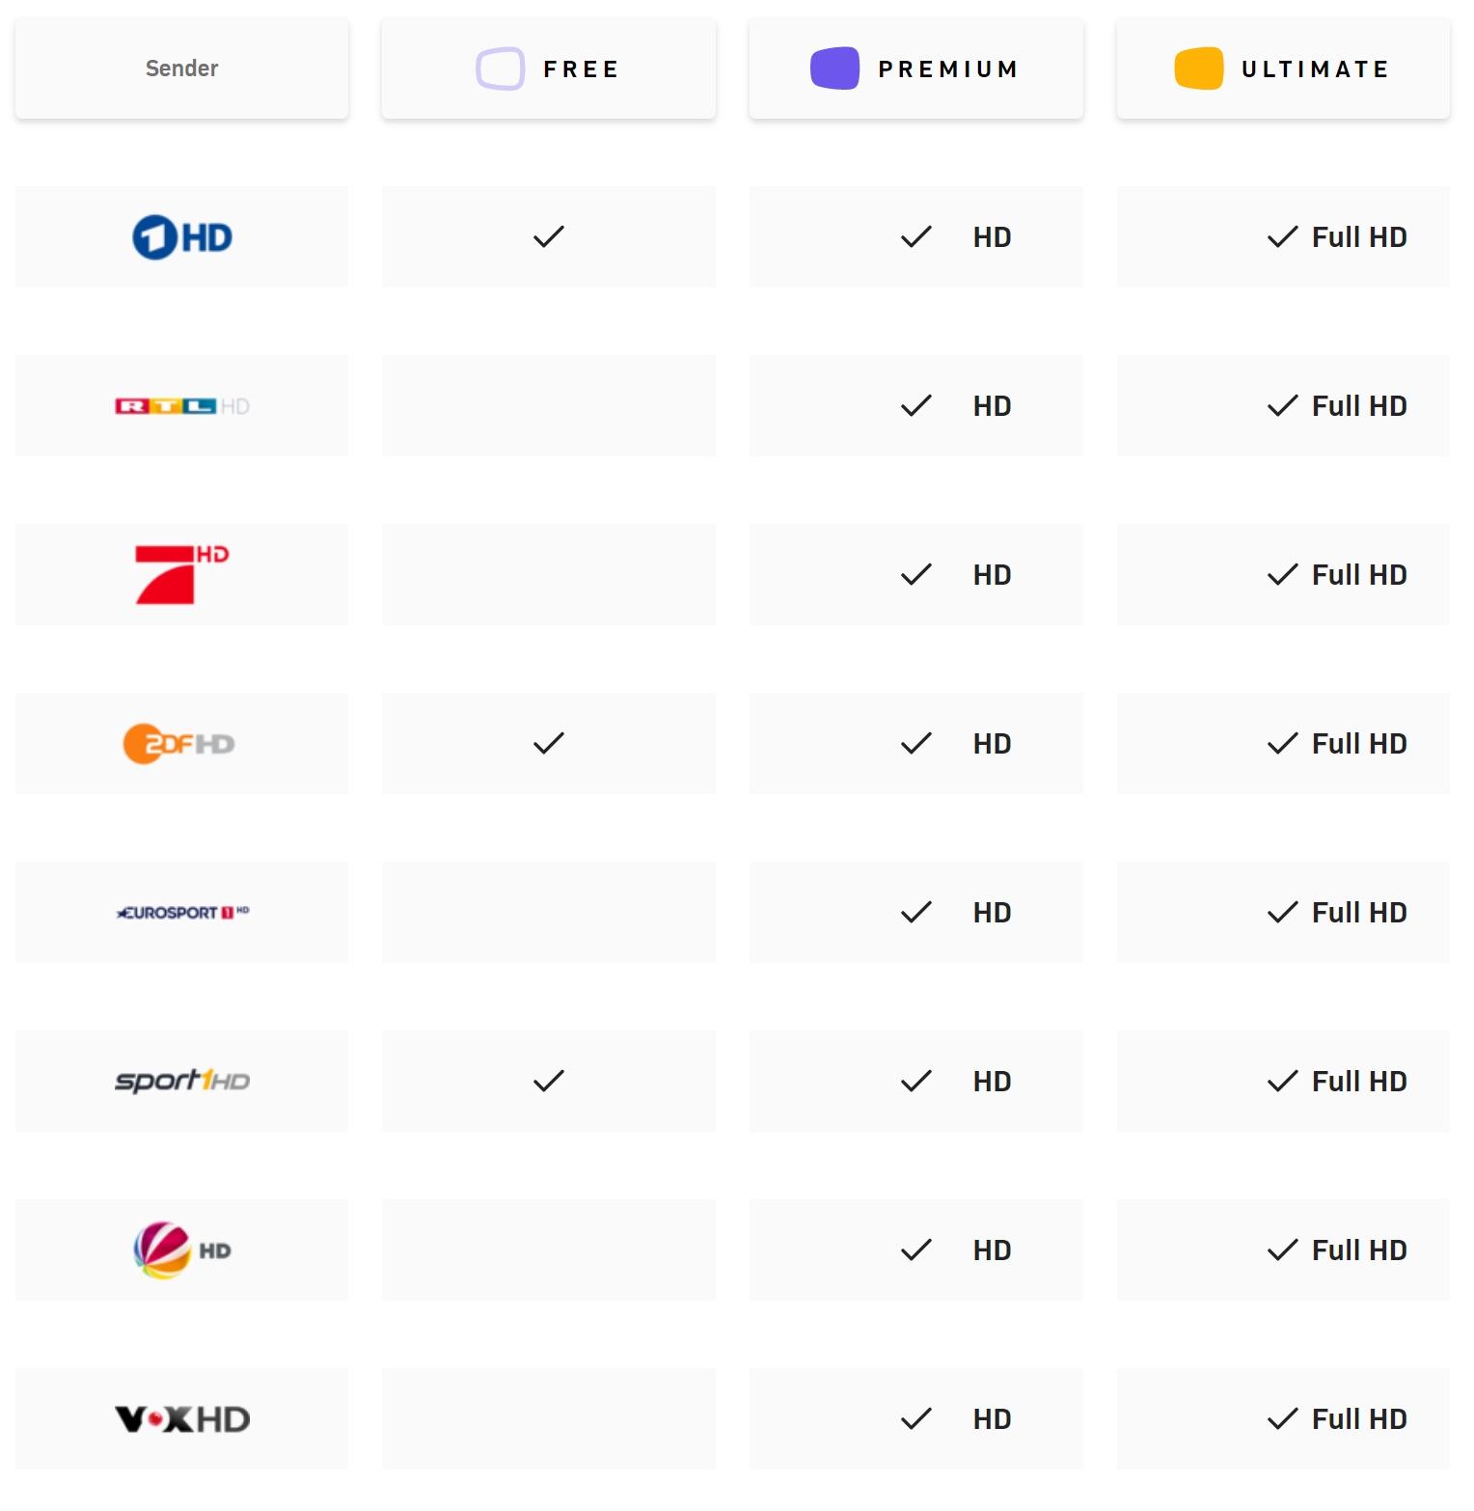The height and width of the screenshot is (1511, 1474).
Task: Click the Sender column header
Action: [182, 69]
